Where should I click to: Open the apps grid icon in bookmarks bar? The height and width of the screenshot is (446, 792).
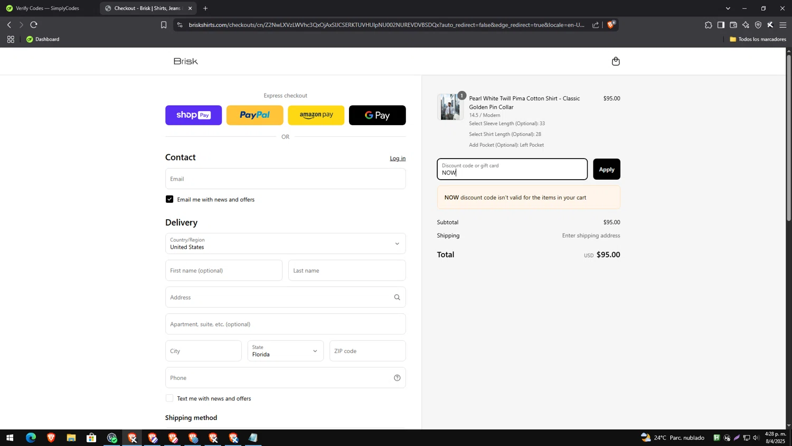11,39
